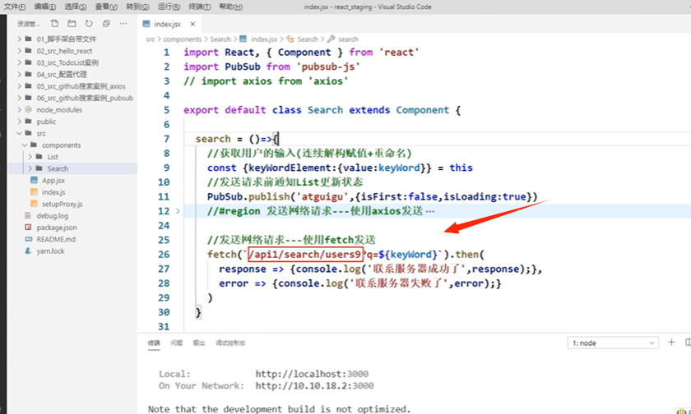
Task: Click the debug.log file icon
Action: 29,215
